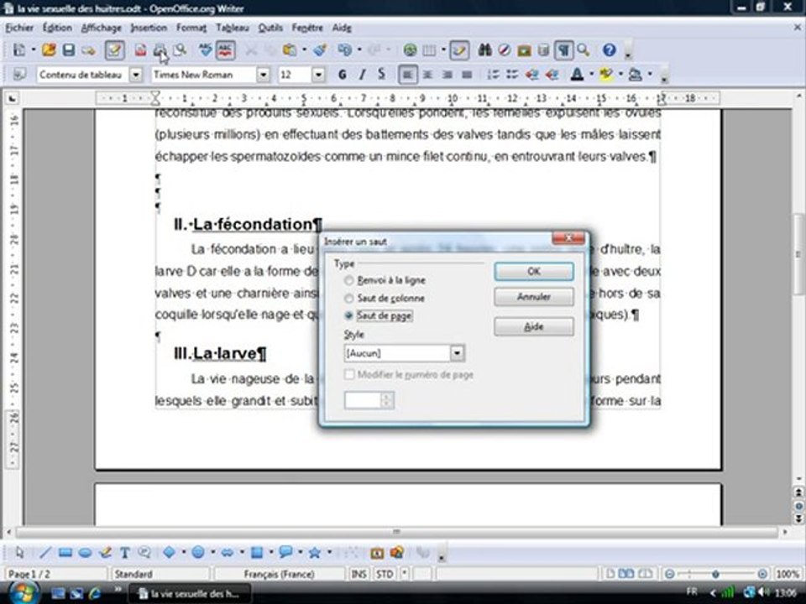Click Français (France) language in status bar
This screenshot has height=604, width=806.
tap(279, 574)
